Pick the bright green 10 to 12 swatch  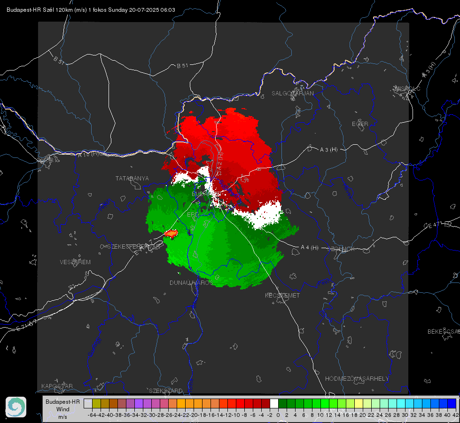(325, 404)
